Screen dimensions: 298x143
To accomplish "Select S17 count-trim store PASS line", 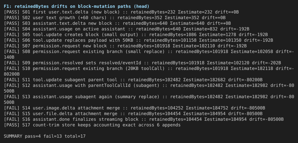I will (x=92, y=125).
